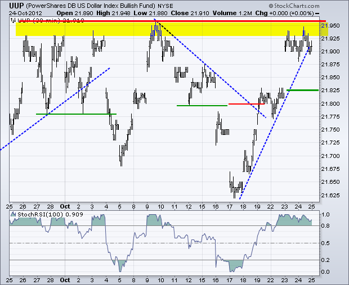Click the 21.725 price axis label

[330, 143]
